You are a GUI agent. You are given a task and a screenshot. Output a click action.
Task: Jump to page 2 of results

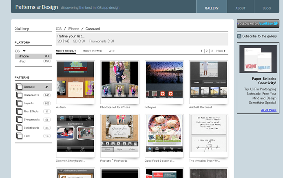click(x=206, y=51)
